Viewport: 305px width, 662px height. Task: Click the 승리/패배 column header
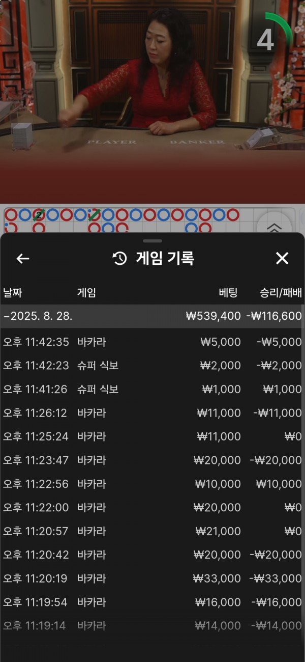281,293
